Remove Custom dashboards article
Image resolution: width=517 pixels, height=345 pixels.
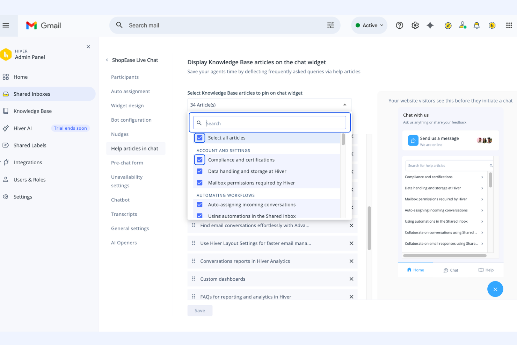(351, 279)
